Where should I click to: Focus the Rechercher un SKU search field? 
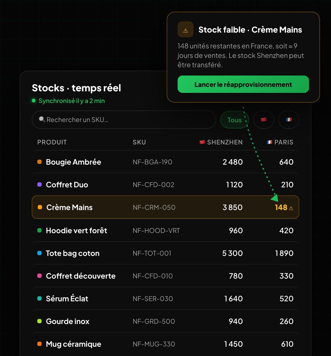click(124, 120)
